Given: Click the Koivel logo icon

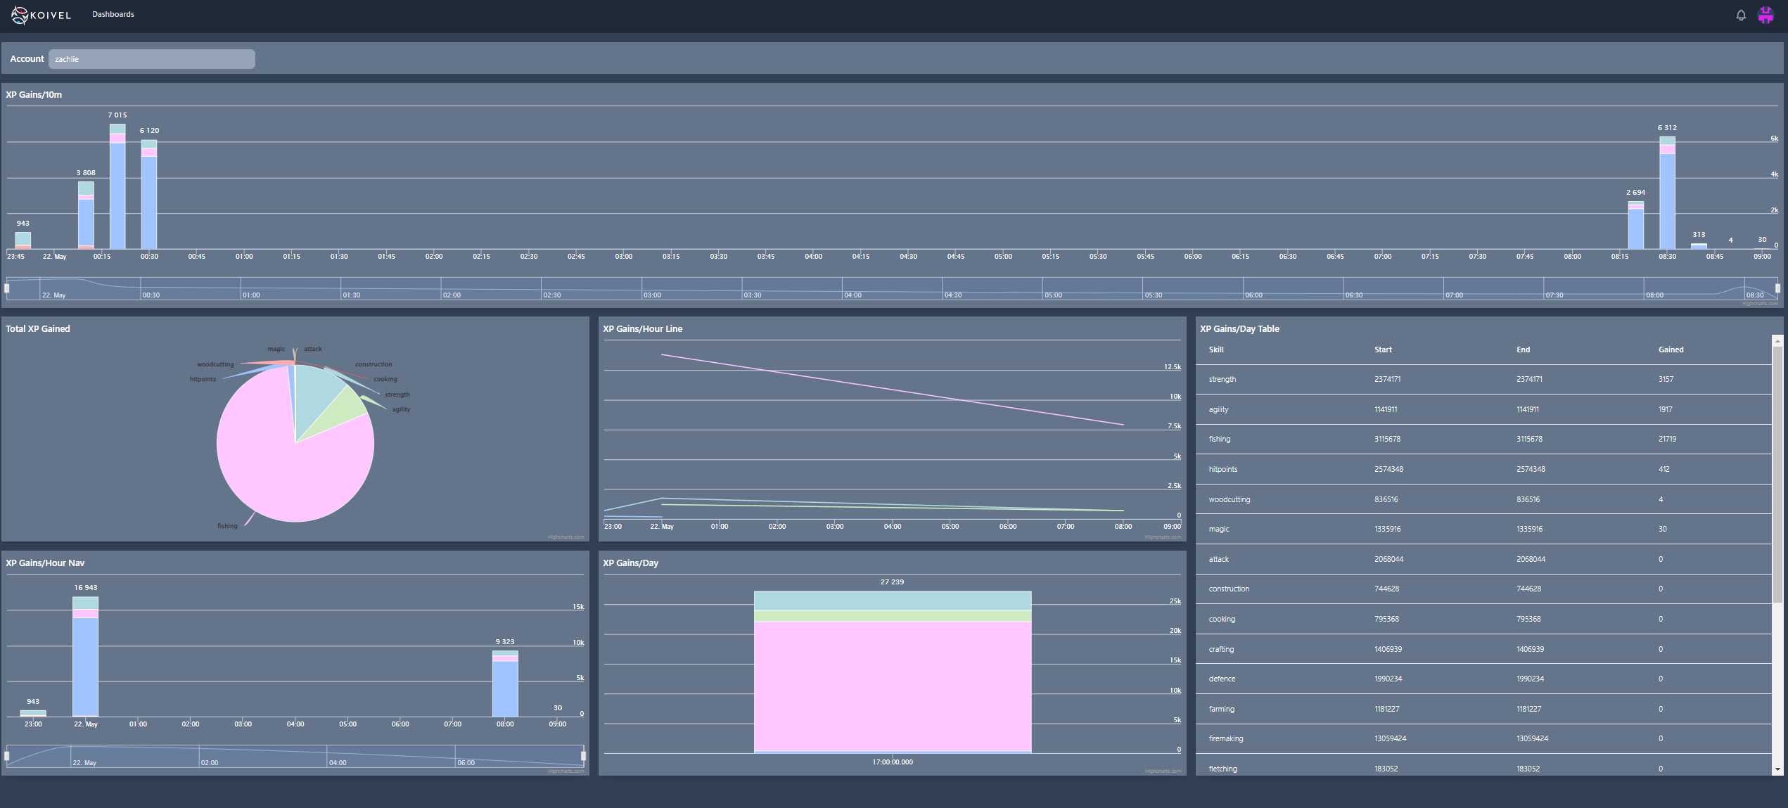Looking at the screenshot, I should click(x=20, y=15).
